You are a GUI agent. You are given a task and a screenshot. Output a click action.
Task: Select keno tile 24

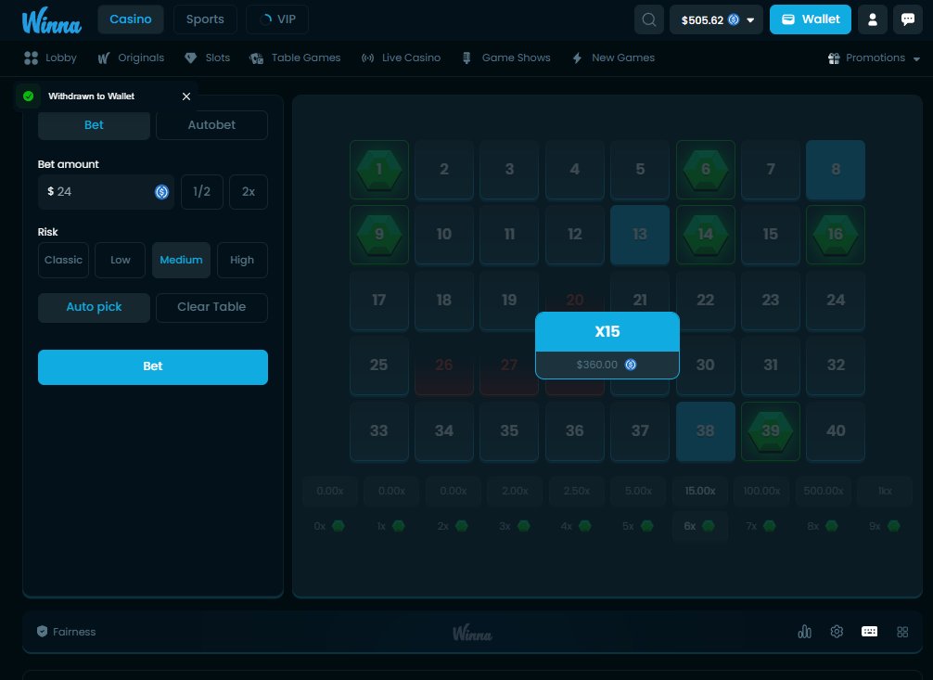(836, 300)
